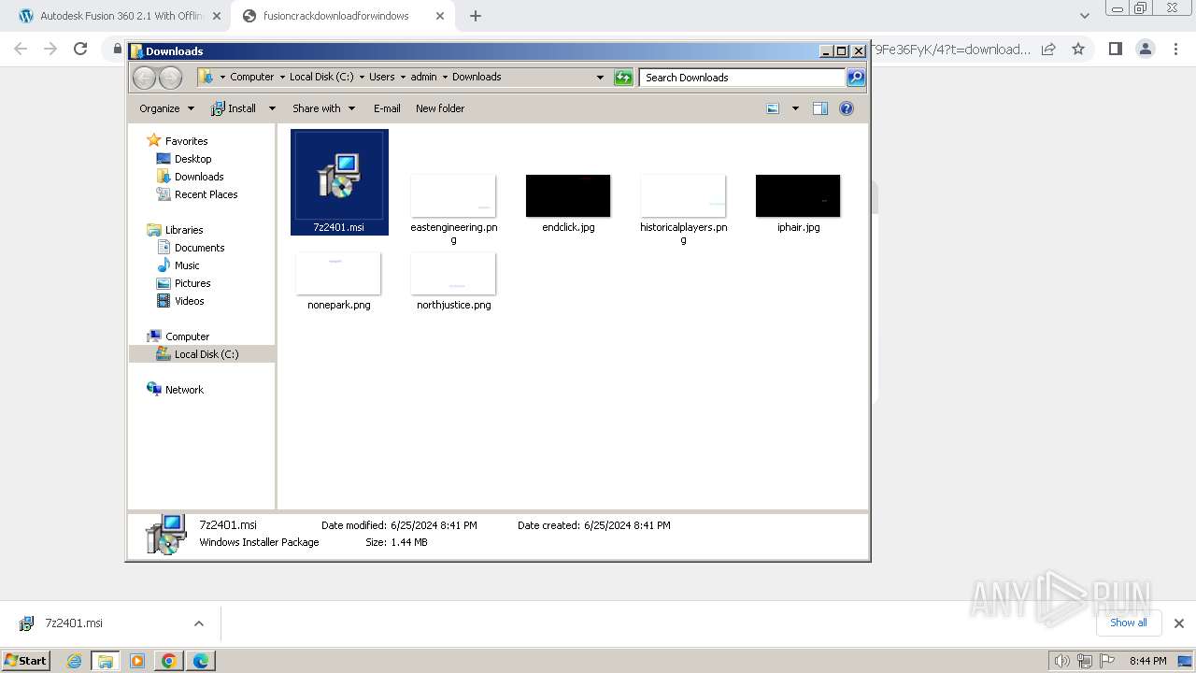The width and height of the screenshot is (1196, 673).
Task: Open Chrome tab search dropdown
Action: [1084, 16]
